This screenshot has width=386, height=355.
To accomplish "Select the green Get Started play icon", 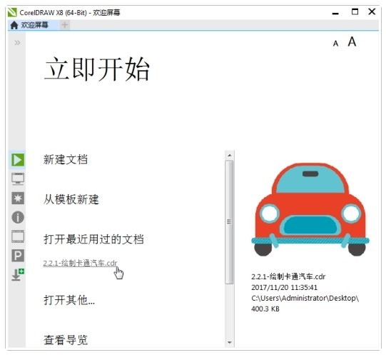I will 18,160.
